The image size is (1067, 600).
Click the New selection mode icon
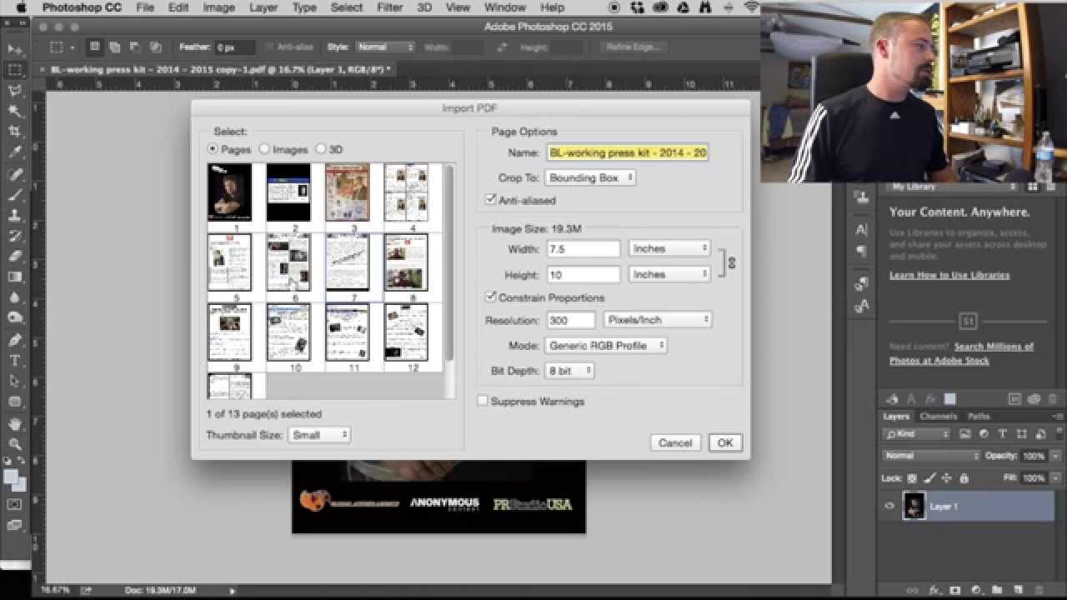[x=94, y=47]
